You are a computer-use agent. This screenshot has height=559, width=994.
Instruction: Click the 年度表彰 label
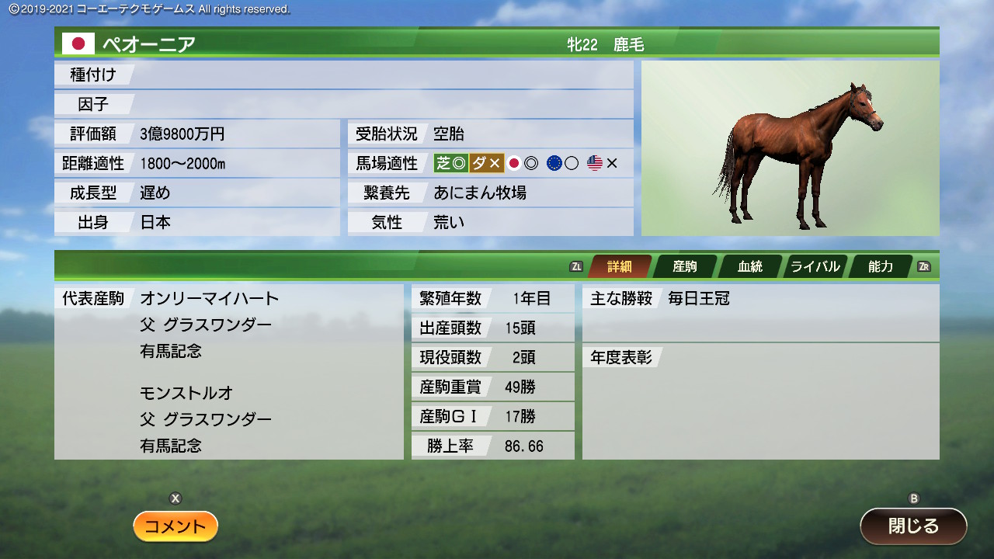621,357
